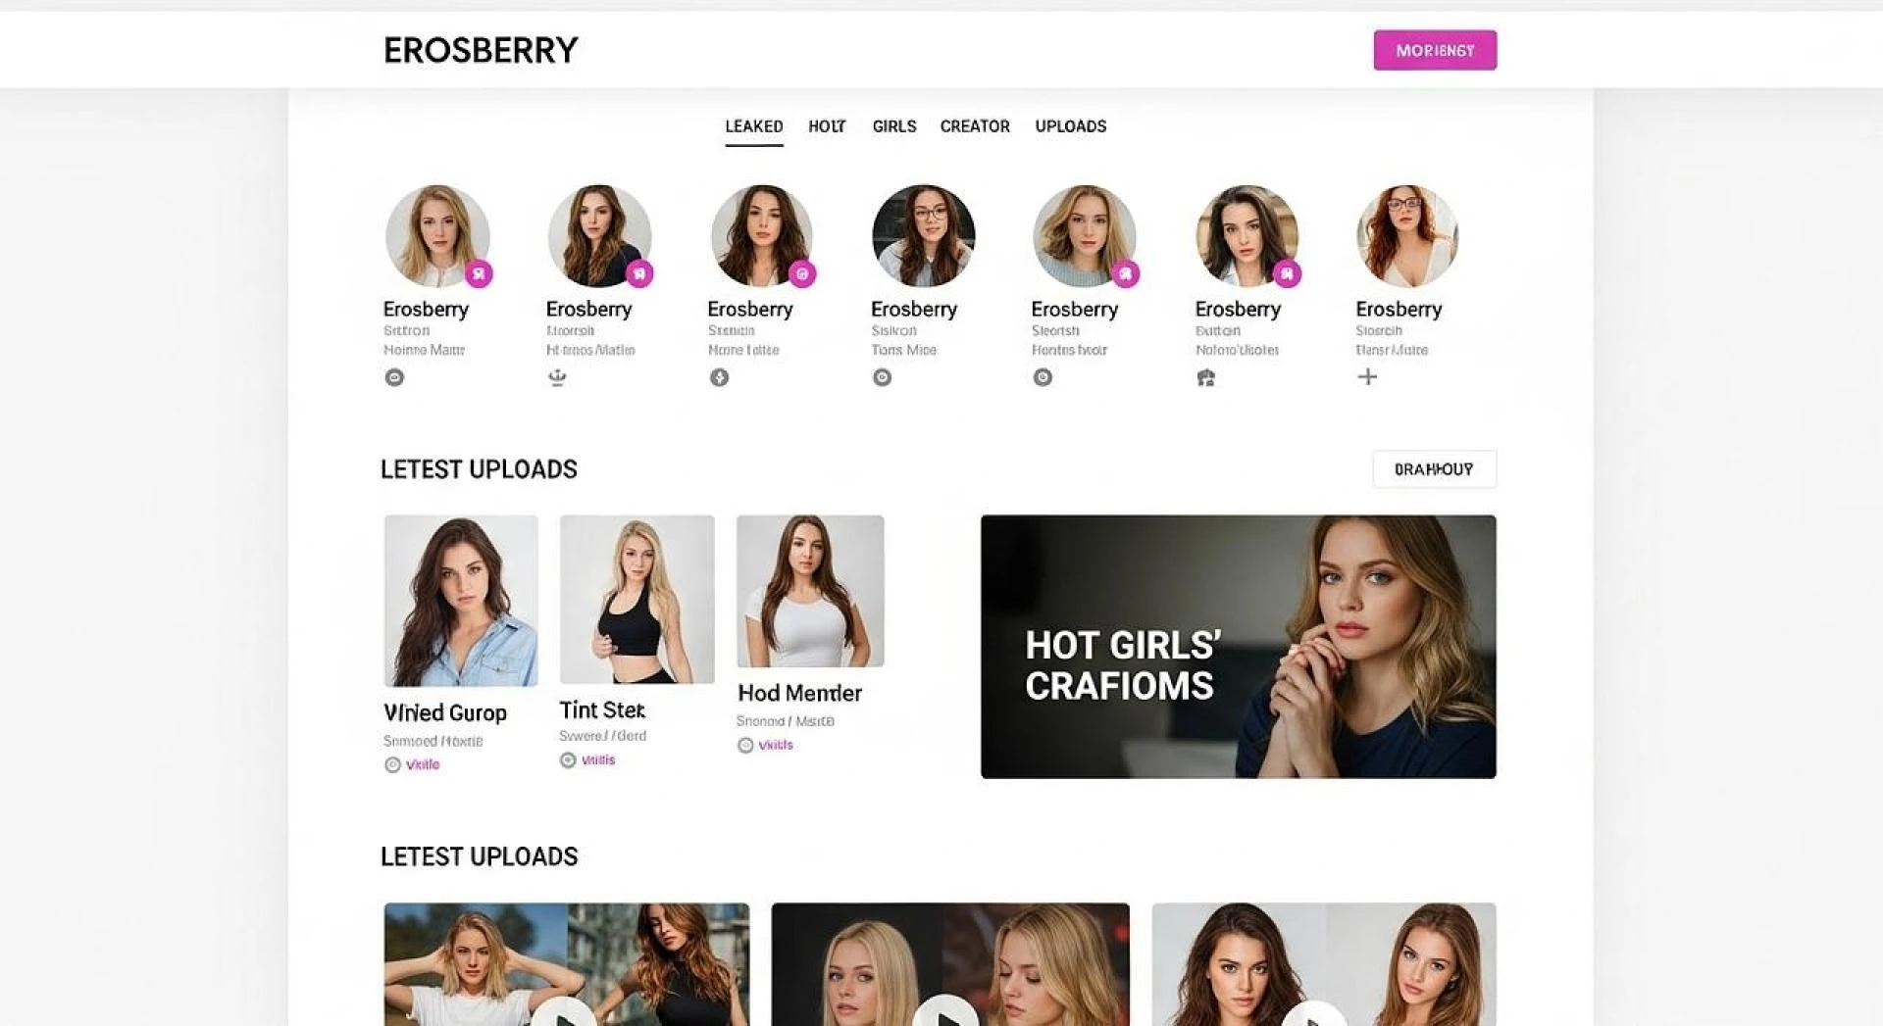
Task: Click the crown icon under the second profile
Action: 557,377
